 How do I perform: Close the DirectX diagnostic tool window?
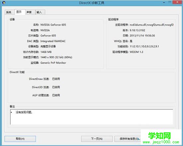click(x=177, y=2)
